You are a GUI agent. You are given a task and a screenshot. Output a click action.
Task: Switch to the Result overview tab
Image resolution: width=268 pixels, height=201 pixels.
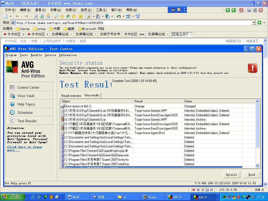[x=71, y=96]
